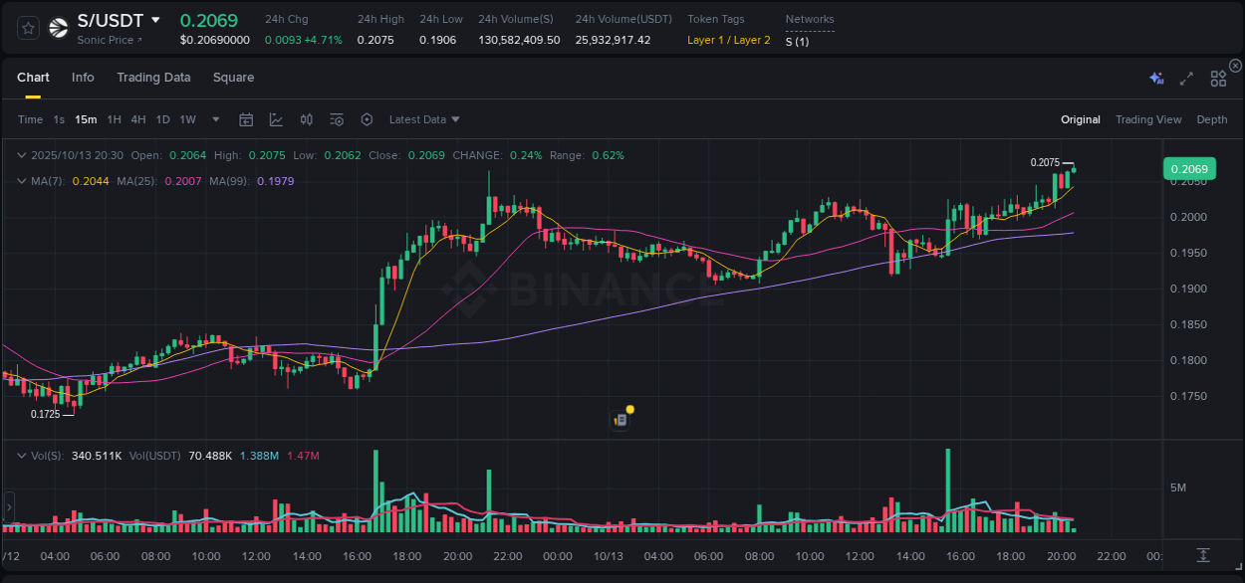Expand the chart to fullscreen icon

tap(1185, 78)
